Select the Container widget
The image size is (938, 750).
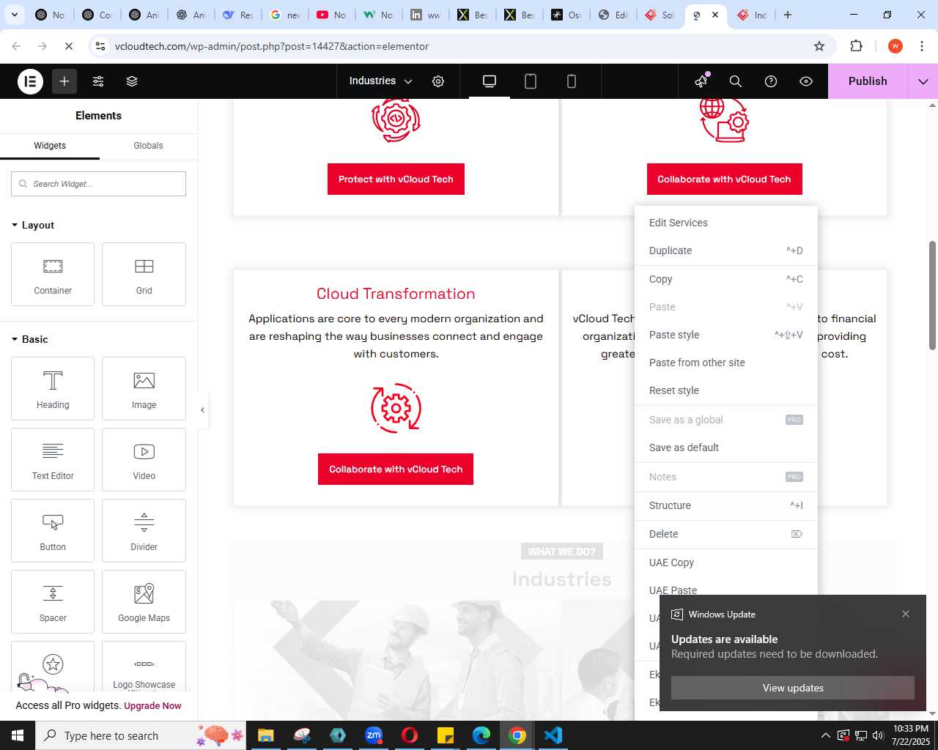click(53, 274)
